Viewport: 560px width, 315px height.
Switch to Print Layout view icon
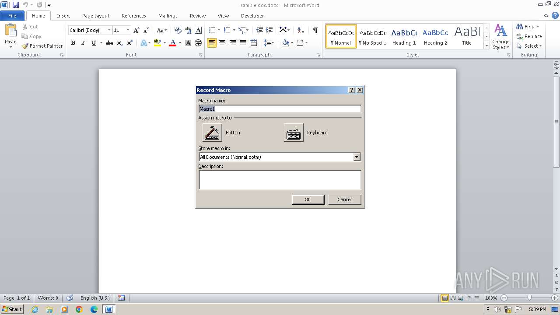pyautogui.click(x=444, y=298)
